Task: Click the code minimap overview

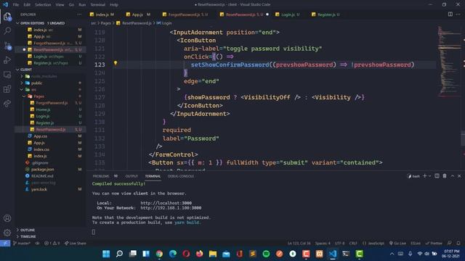Action: click(x=449, y=61)
